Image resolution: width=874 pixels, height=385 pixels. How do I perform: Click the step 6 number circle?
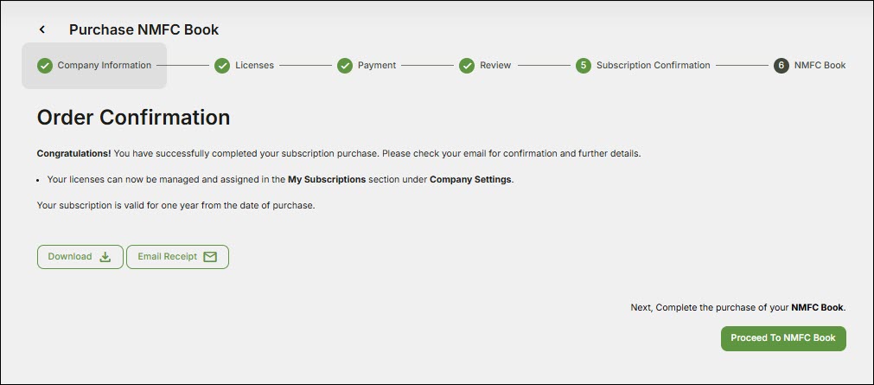(x=781, y=66)
